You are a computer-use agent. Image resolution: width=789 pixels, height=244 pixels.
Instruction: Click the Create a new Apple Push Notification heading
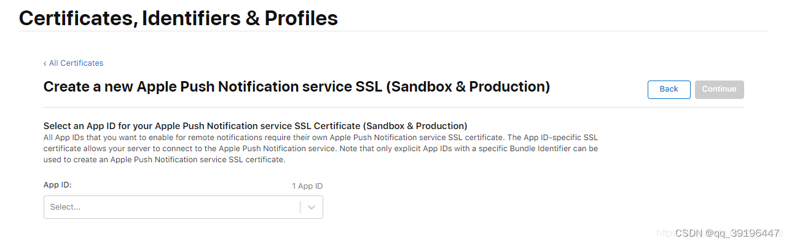tap(297, 87)
